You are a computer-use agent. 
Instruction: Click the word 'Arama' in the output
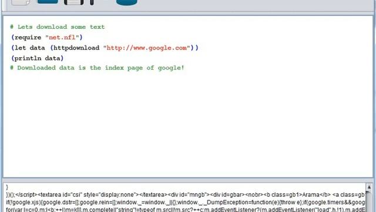311,195
